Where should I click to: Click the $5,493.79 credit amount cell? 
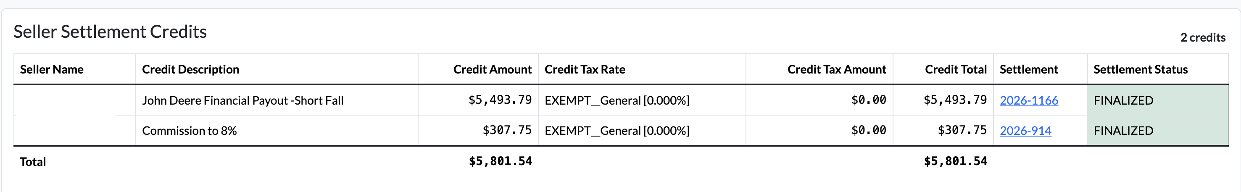coord(478,100)
